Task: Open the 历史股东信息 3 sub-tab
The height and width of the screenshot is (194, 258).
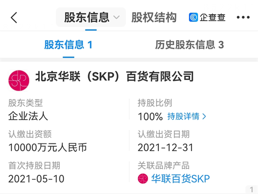Action: click(x=189, y=45)
